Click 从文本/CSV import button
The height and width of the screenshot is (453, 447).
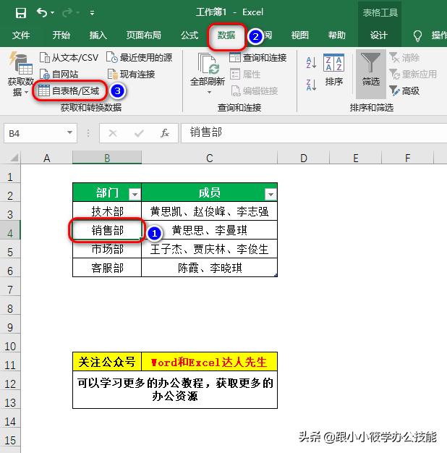69,57
